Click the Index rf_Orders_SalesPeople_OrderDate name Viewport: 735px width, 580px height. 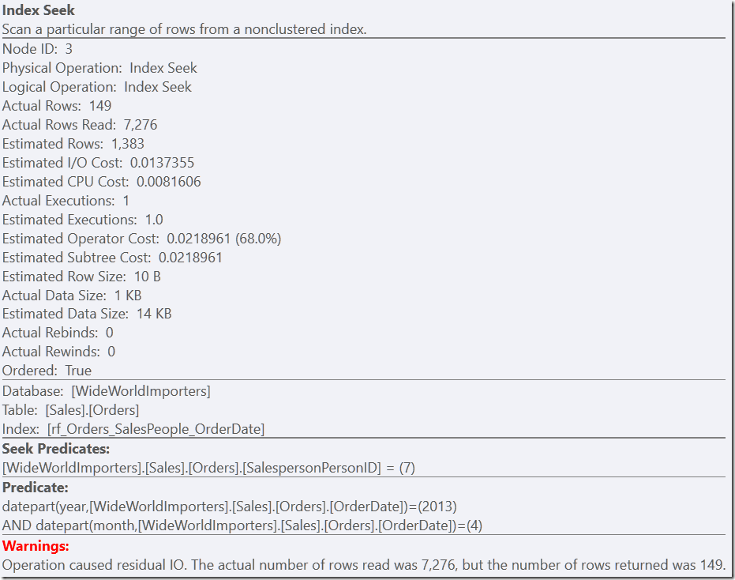point(156,429)
